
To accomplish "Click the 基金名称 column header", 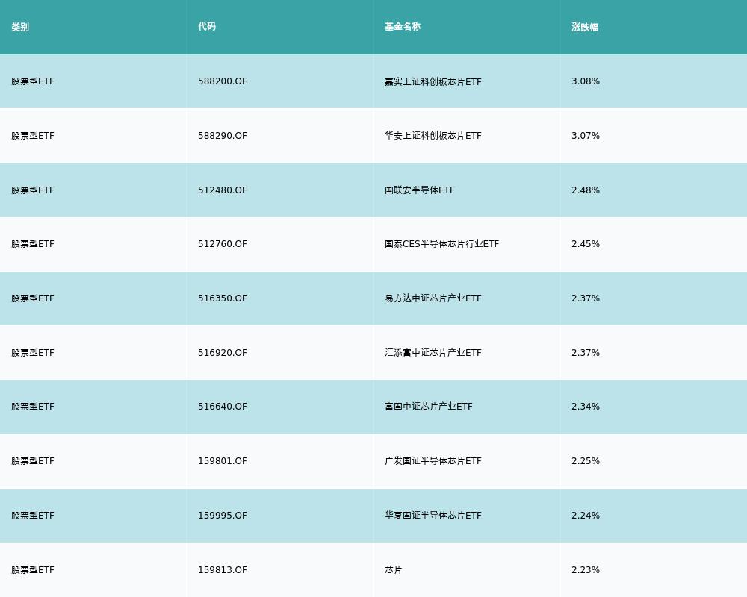I will pyautogui.click(x=403, y=27).
